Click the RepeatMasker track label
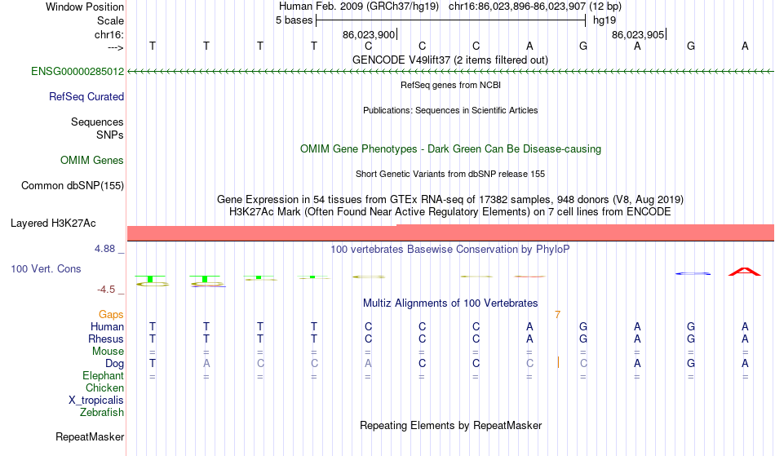This screenshot has height=456, width=775. 90,436
